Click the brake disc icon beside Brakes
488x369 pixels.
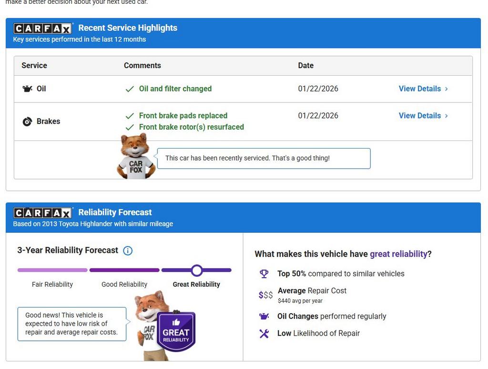27,122
